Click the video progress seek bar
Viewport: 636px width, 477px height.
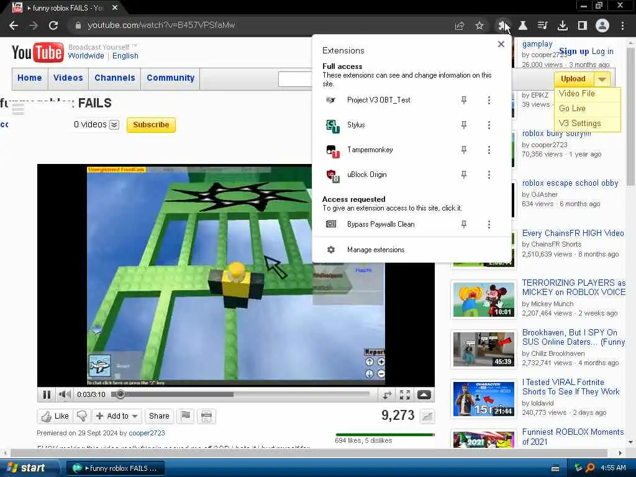241,394
